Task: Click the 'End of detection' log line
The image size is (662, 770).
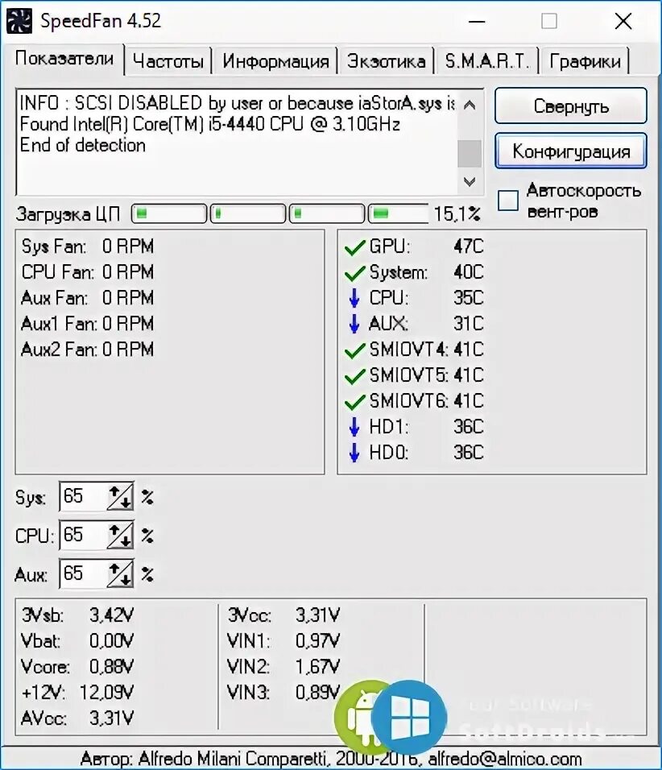Action: [x=82, y=145]
